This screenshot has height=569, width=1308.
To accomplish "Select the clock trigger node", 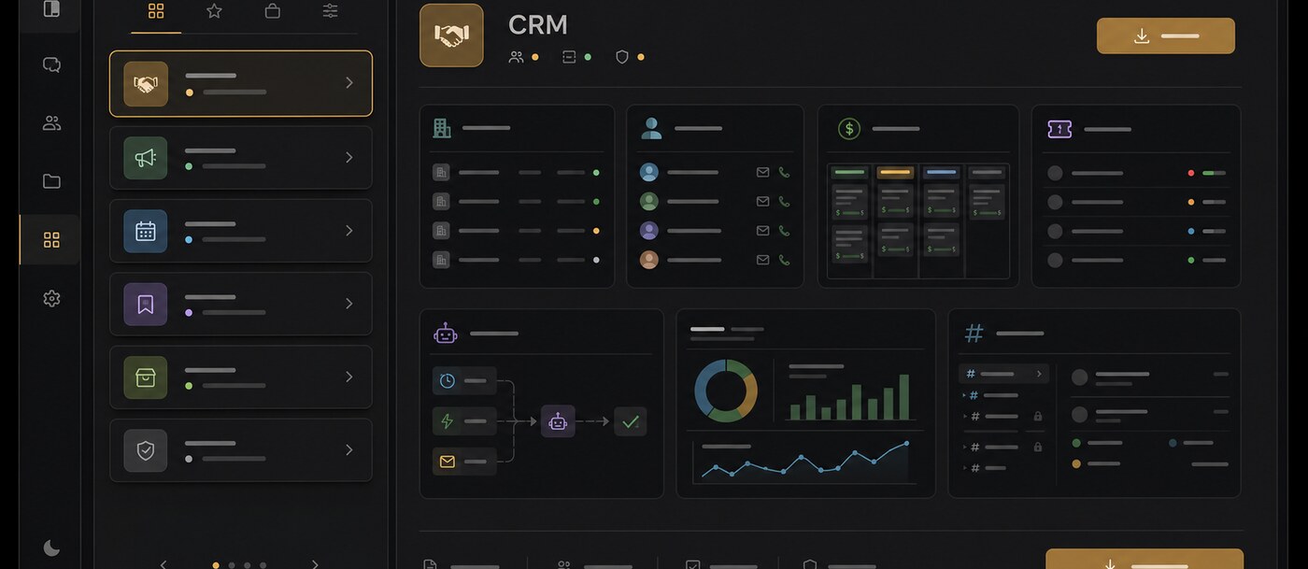I will [463, 380].
